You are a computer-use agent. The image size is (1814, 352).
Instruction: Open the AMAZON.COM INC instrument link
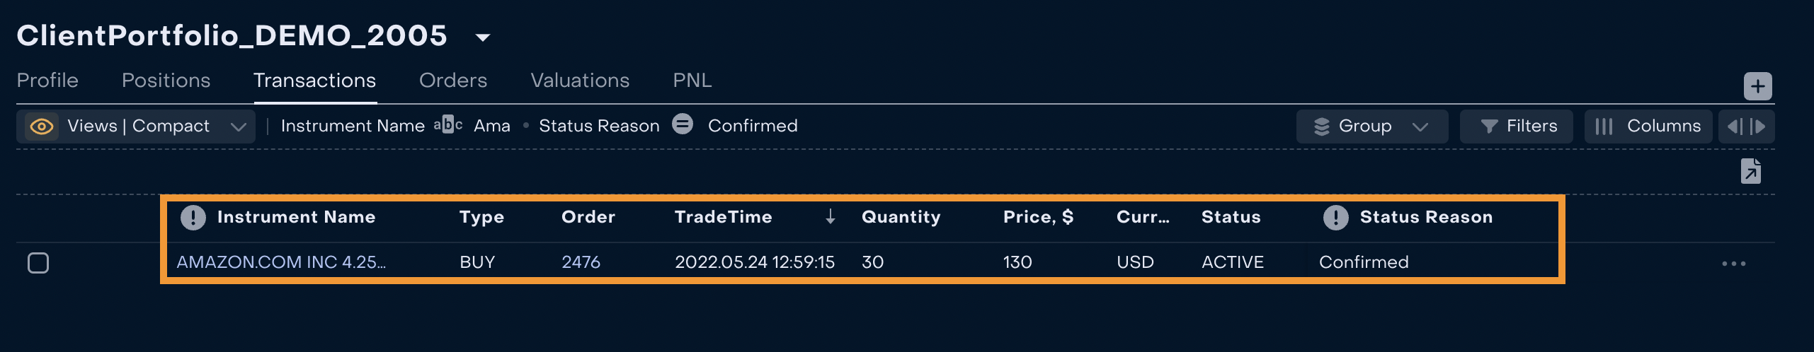281,262
